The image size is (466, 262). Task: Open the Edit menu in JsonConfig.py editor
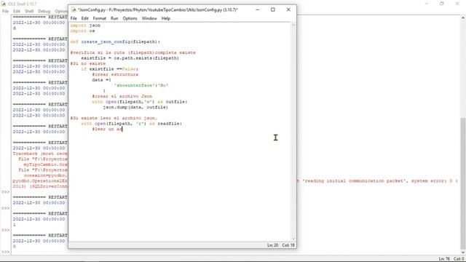tap(84, 18)
